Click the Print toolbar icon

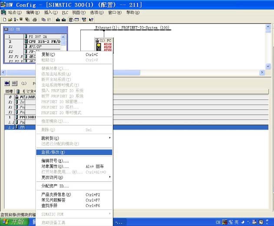click(x=34, y=20)
